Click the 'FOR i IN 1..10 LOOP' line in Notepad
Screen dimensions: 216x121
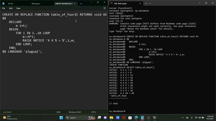click(33, 33)
